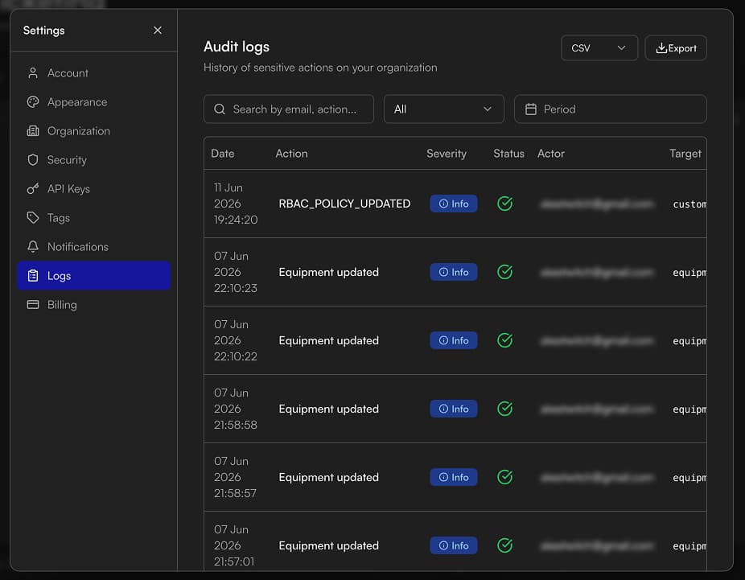
Task: Click the Action column header
Action: 291,154
